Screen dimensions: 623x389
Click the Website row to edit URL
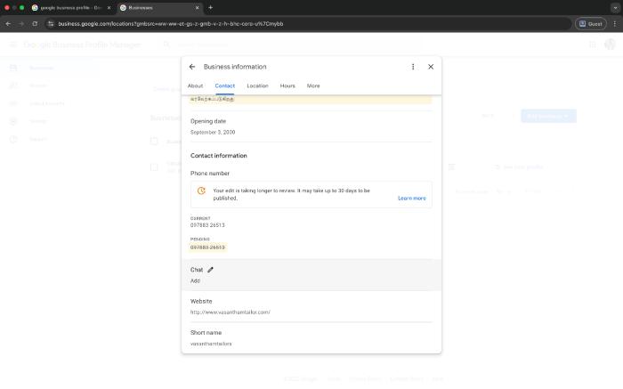point(311,306)
